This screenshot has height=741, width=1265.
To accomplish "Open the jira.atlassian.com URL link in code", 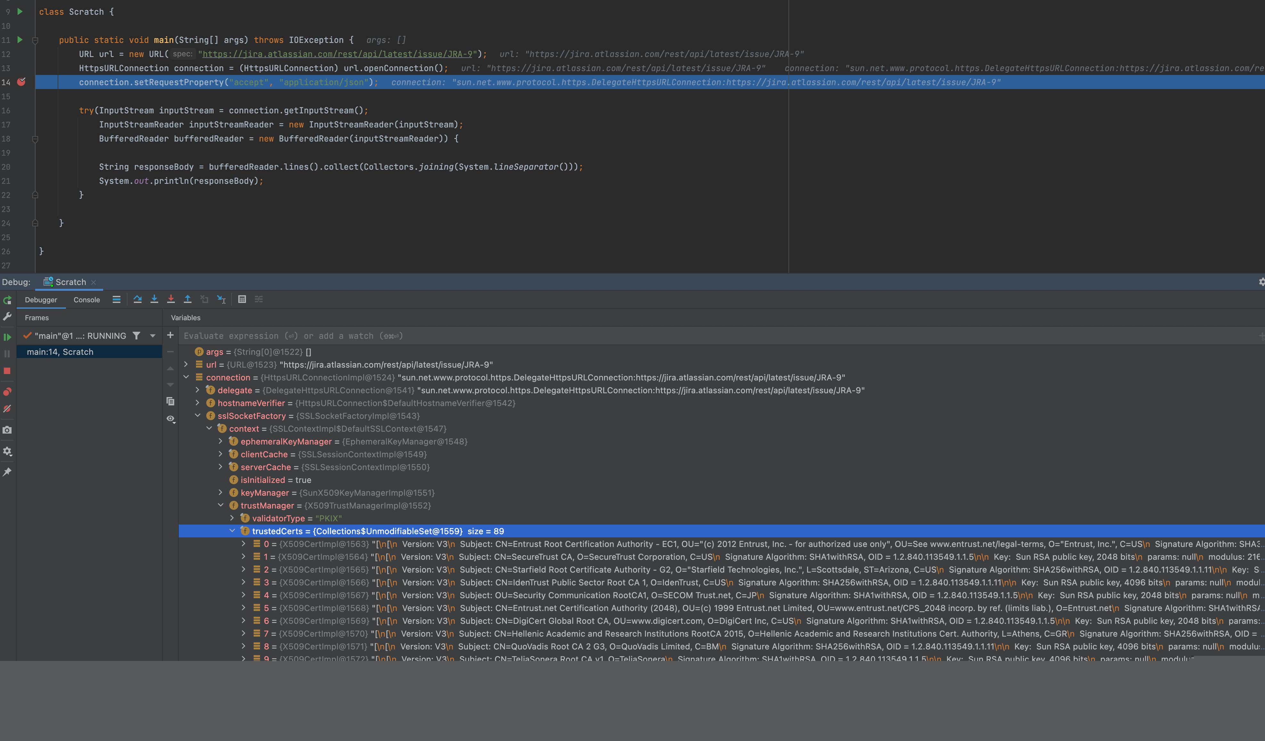I will point(337,54).
